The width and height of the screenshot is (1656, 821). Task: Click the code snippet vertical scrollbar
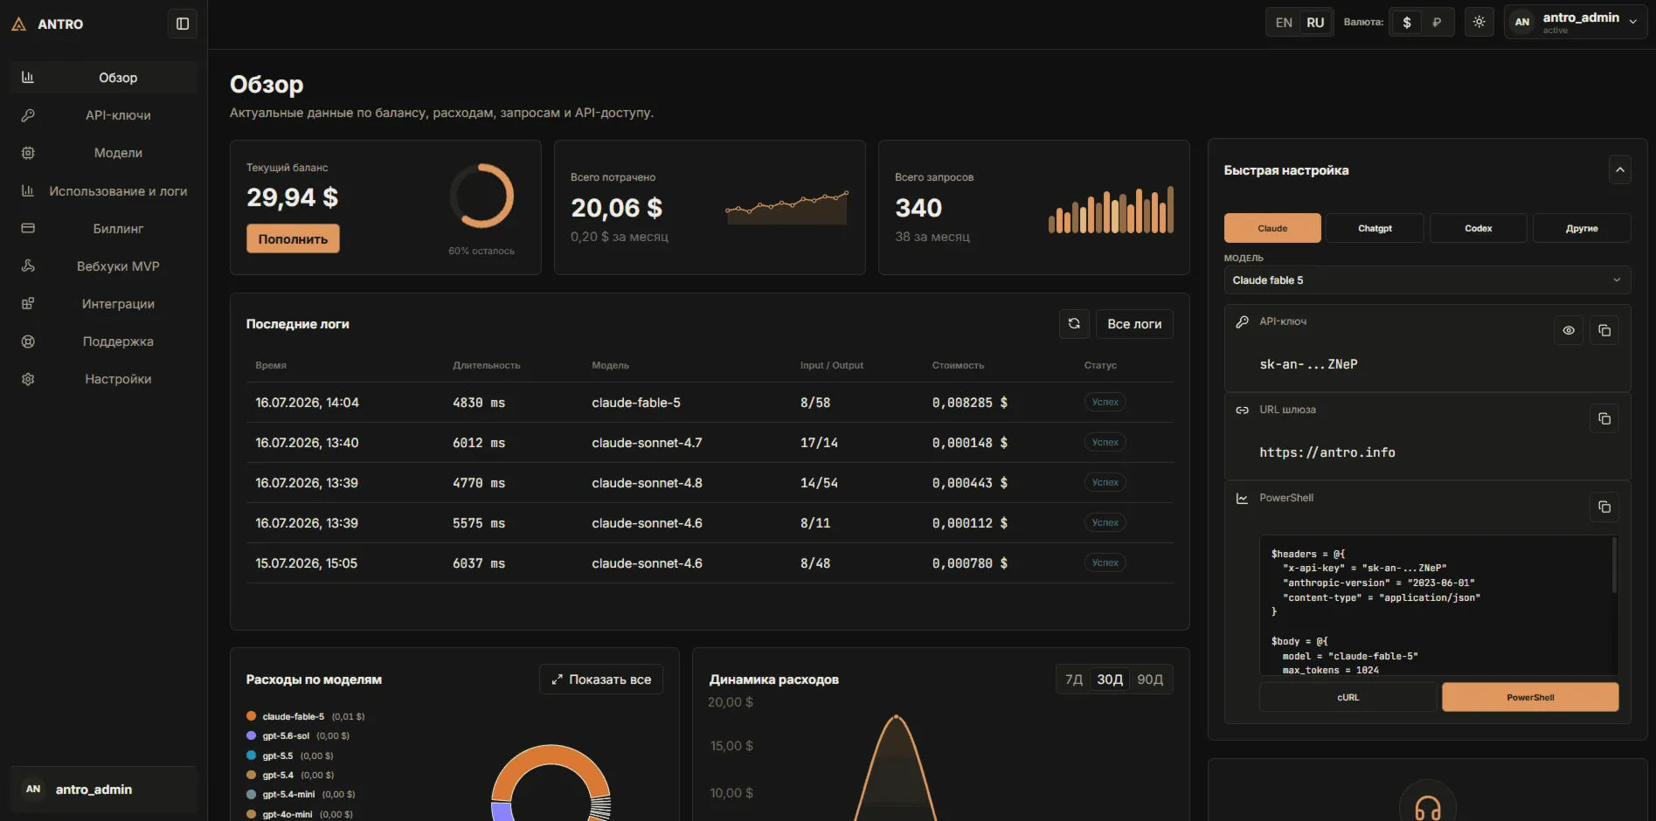pyautogui.click(x=1614, y=565)
